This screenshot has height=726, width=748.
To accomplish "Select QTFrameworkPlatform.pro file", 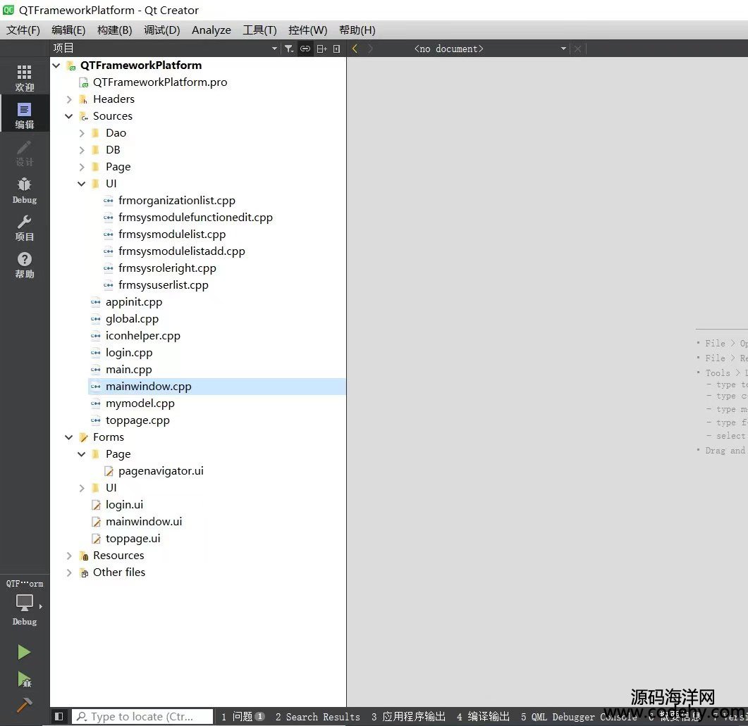I will (x=160, y=82).
